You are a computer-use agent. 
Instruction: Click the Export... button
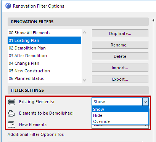point(120,79)
